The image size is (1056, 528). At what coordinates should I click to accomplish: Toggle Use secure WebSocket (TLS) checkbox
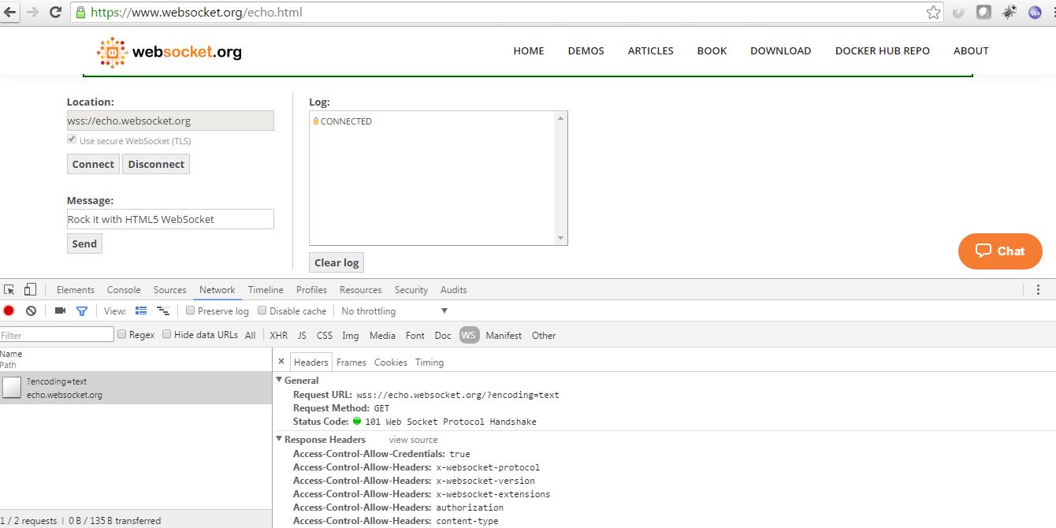click(x=72, y=140)
